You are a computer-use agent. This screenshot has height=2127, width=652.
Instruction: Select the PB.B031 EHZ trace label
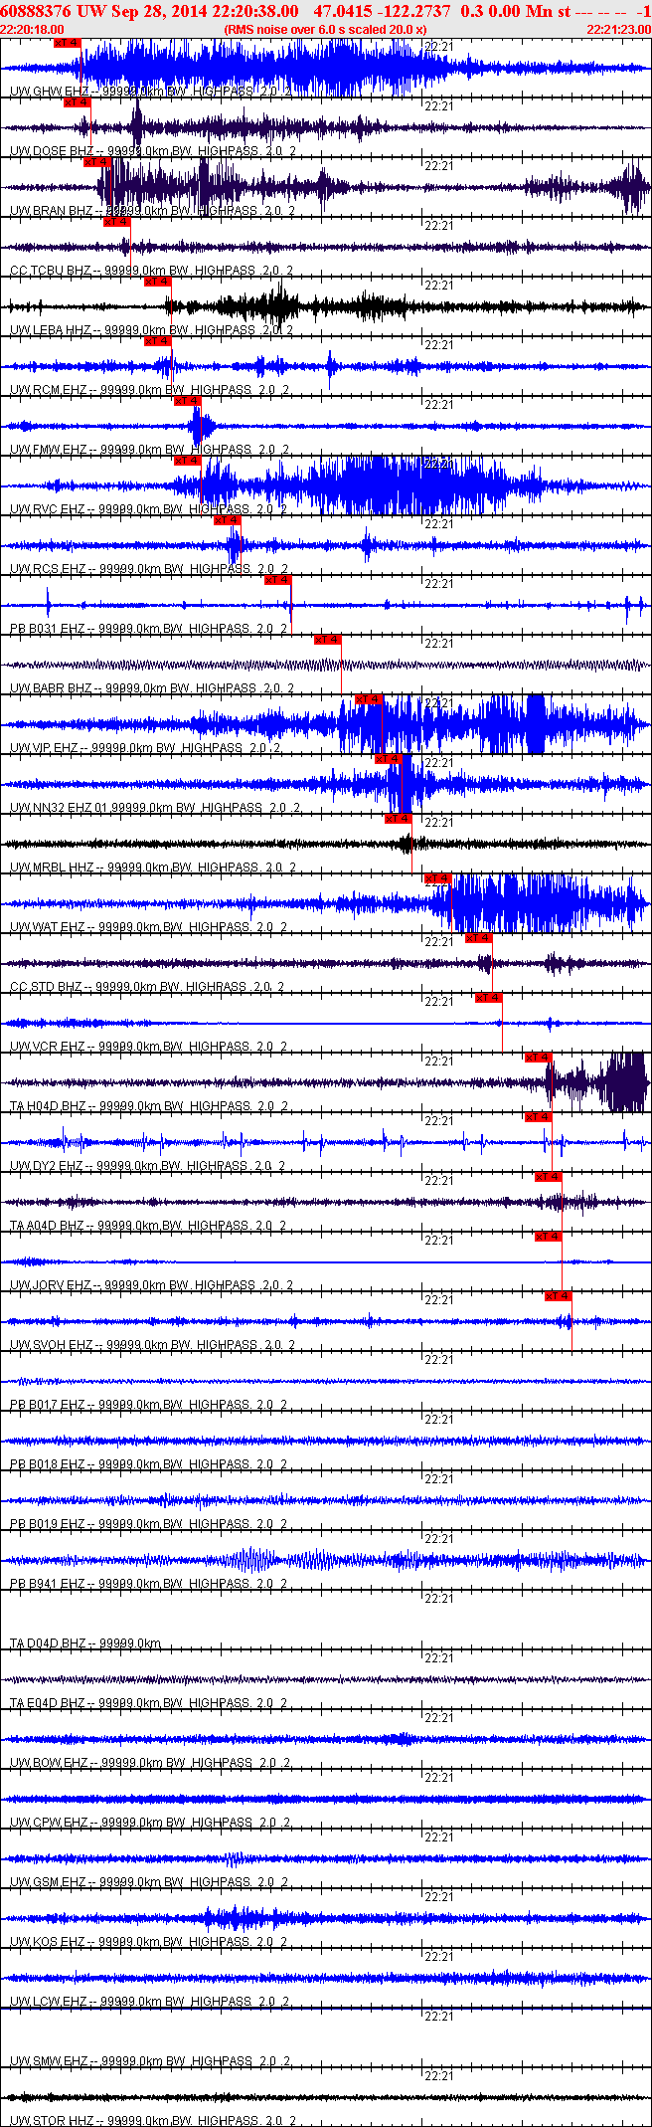[x=149, y=629]
